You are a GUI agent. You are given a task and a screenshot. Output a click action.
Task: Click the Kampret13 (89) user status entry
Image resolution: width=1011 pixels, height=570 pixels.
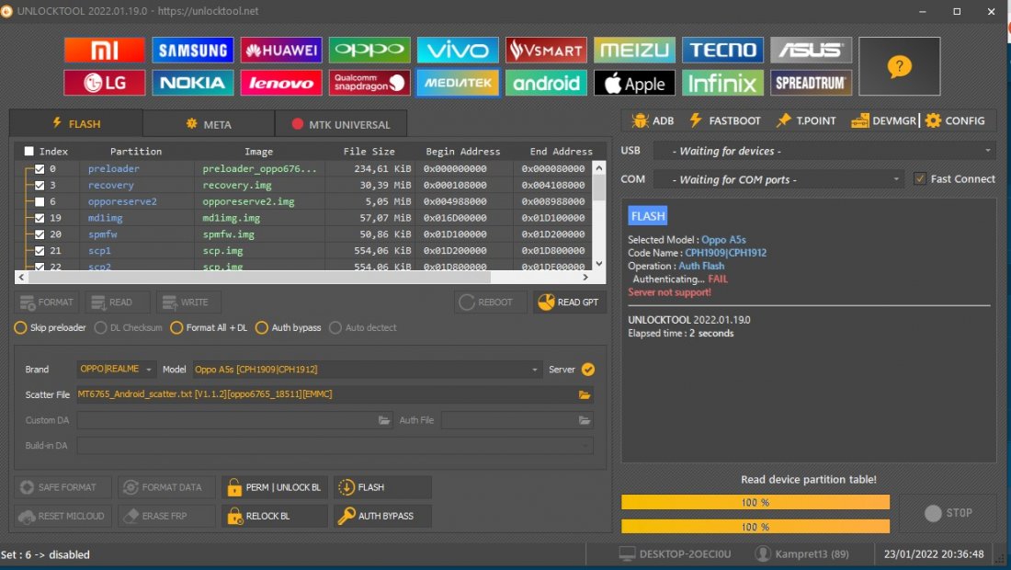(801, 553)
